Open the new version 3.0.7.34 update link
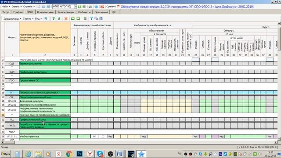This screenshot has height=158, width=281. pyautogui.click(x=187, y=7)
